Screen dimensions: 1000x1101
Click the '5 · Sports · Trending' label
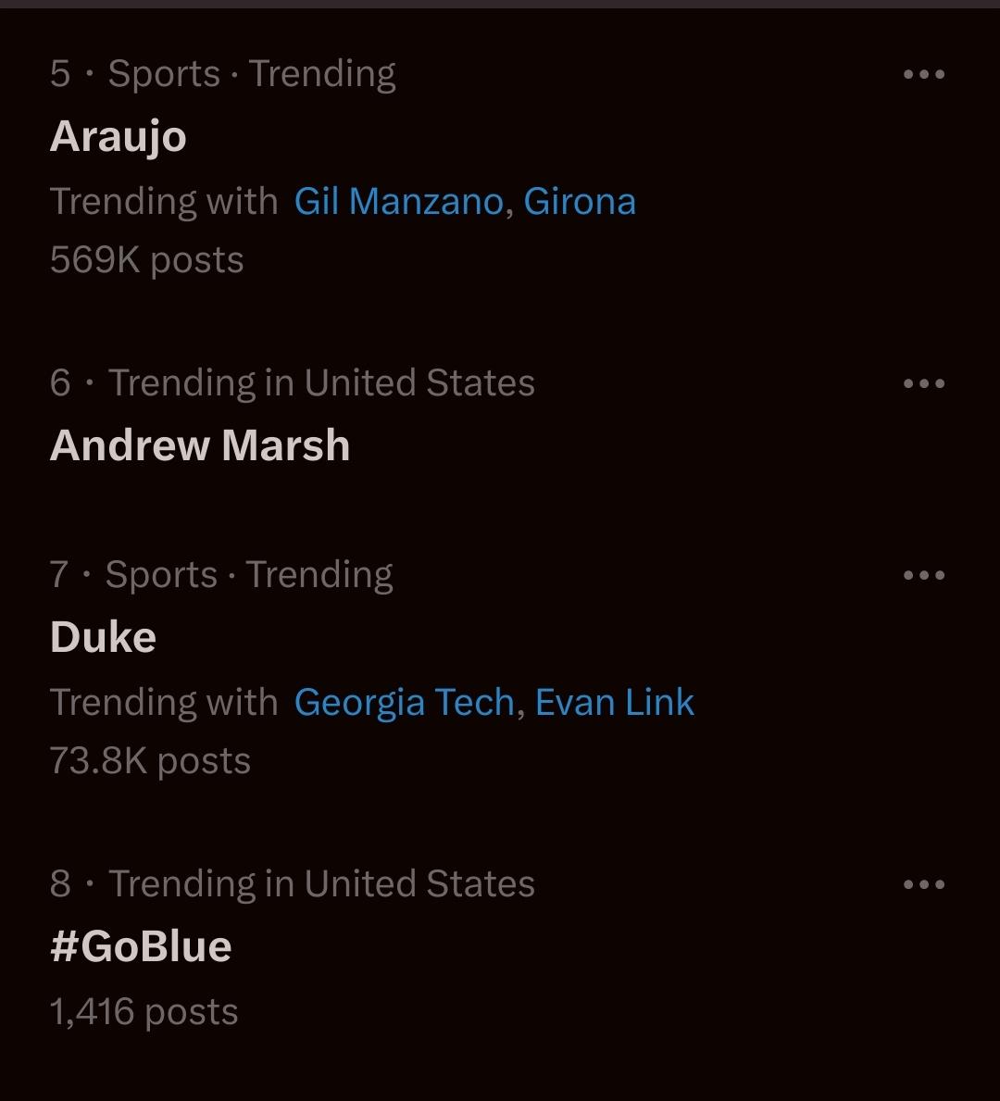point(223,74)
